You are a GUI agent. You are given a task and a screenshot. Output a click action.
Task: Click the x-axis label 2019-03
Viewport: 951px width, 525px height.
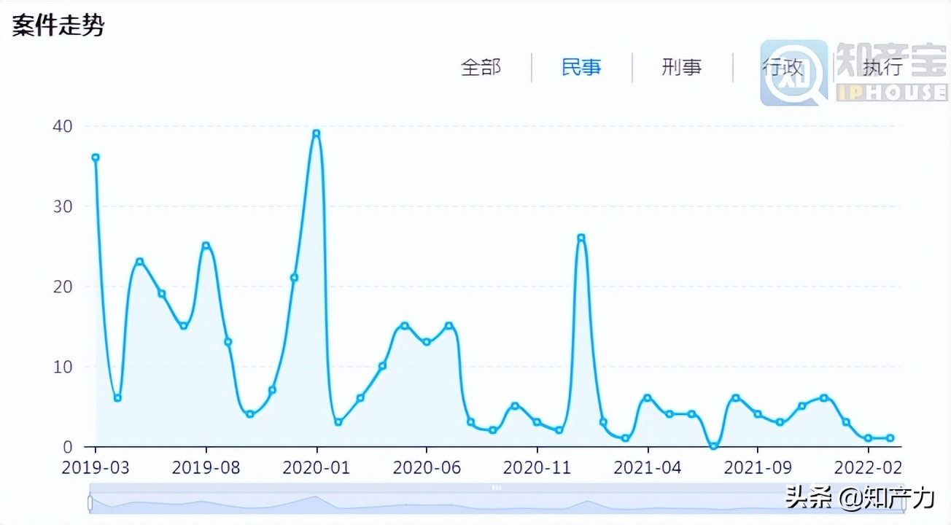pyautogui.click(x=96, y=467)
